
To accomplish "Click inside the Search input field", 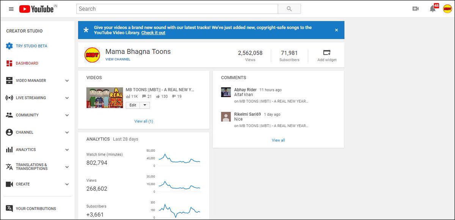I will tap(177, 9).
